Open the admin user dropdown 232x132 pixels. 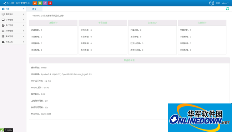click(x=222, y=3)
